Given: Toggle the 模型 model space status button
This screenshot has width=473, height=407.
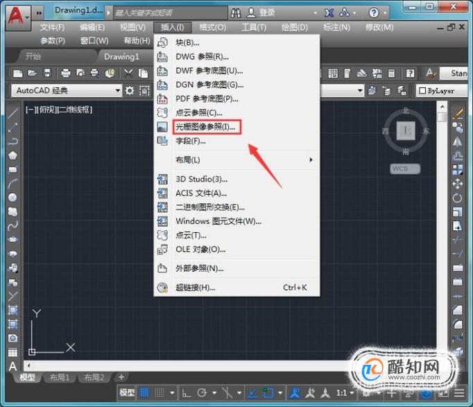Looking at the screenshot, I should coord(127,393).
